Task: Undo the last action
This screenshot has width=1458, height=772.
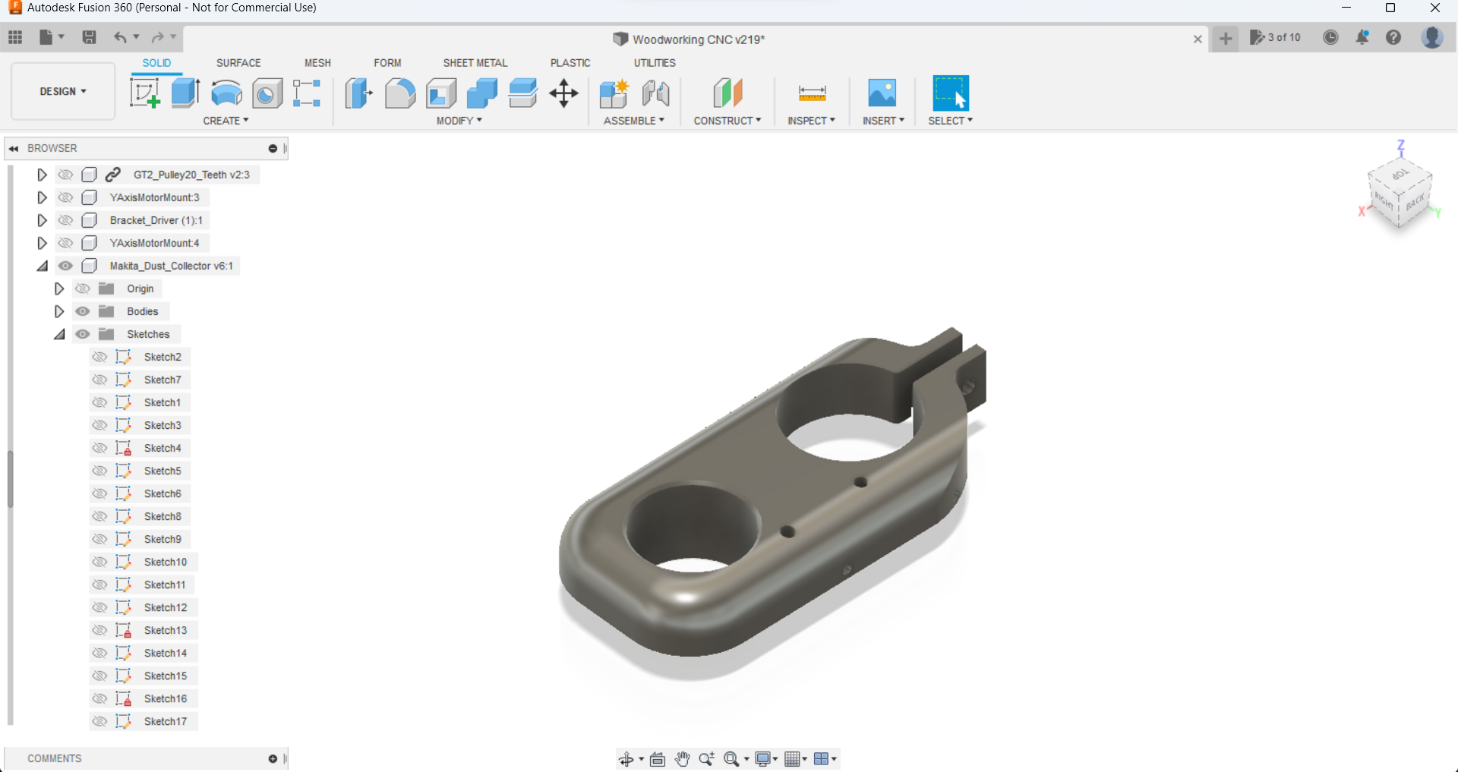Action: [x=120, y=37]
